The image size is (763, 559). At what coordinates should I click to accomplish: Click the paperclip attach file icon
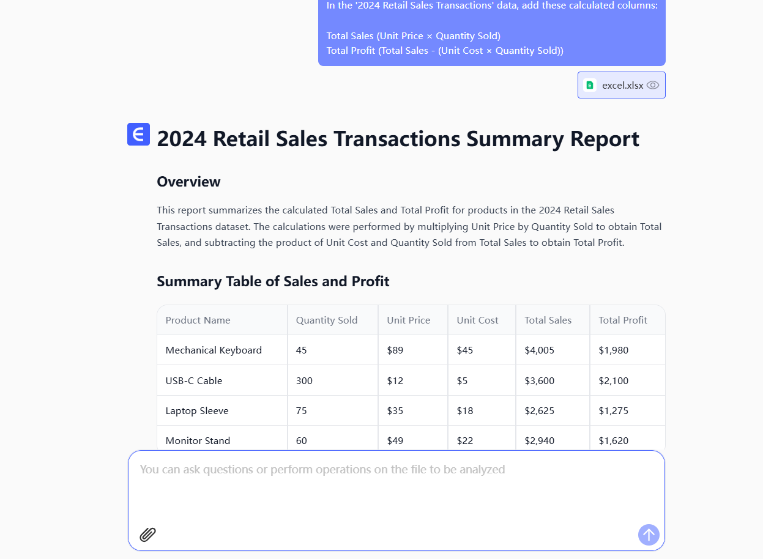tap(147, 535)
